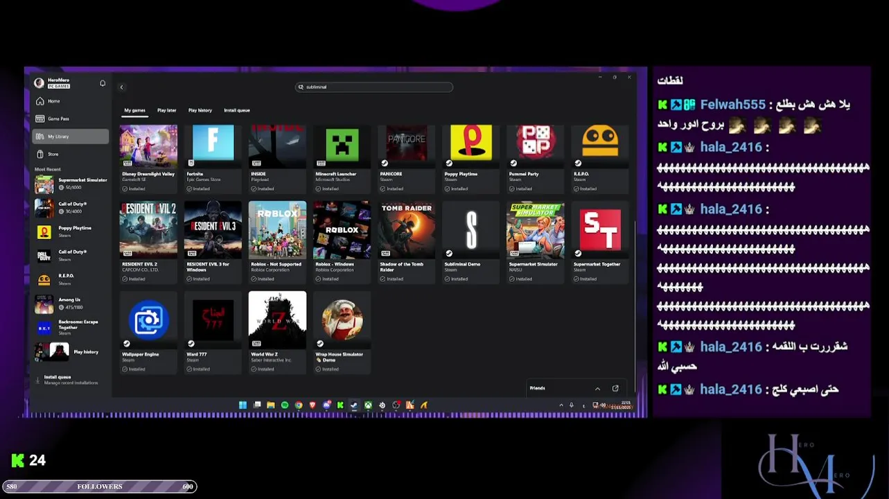
Task: Show hidden system tray icons
Action: pos(561,405)
